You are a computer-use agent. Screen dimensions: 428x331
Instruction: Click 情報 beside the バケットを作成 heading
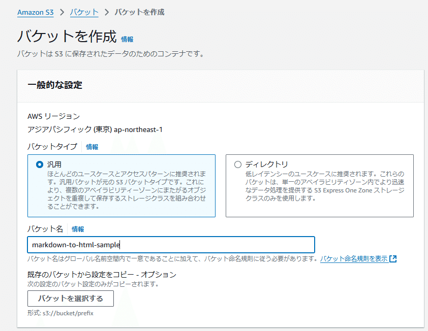coord(127,39)
